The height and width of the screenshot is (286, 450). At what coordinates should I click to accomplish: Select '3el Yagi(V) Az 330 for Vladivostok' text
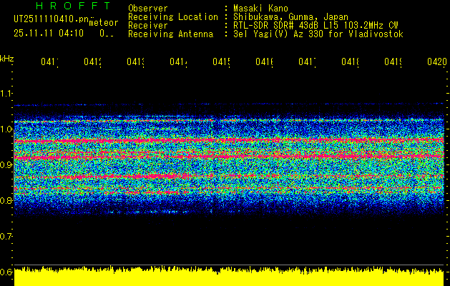tap(318, 34)
